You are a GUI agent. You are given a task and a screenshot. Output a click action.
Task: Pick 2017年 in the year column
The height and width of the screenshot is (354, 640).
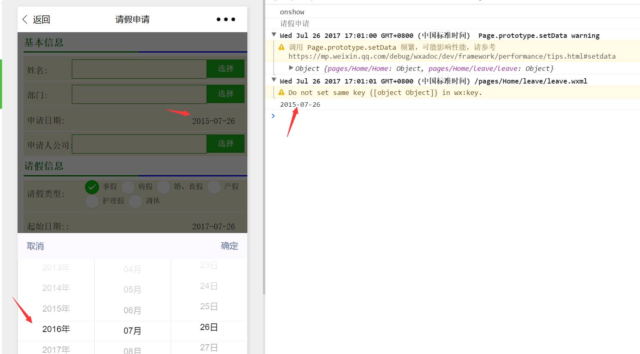pyautogui.click(x=56, y=349)
